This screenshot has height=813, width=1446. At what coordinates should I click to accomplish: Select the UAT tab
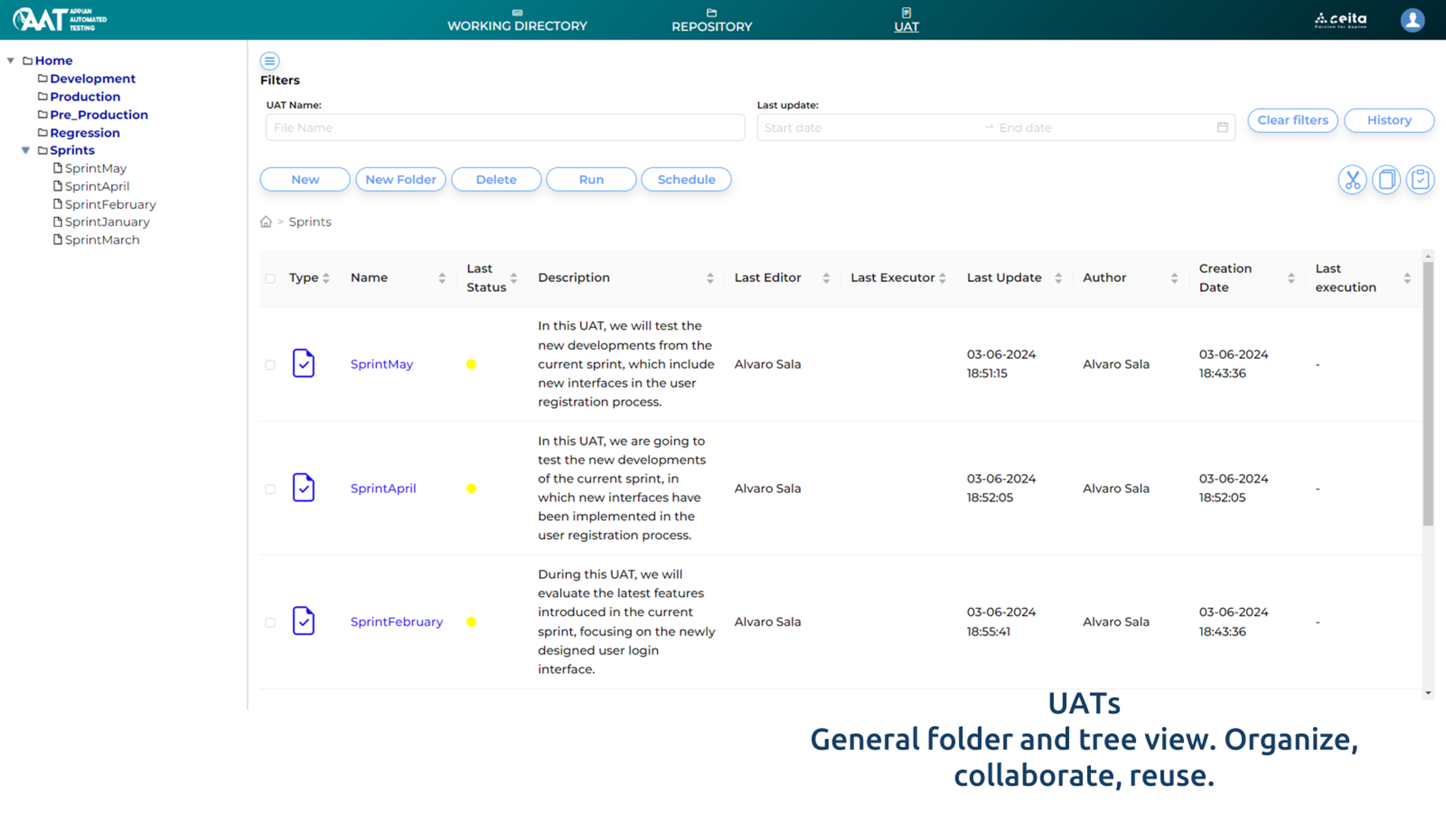tap(906, 20)
